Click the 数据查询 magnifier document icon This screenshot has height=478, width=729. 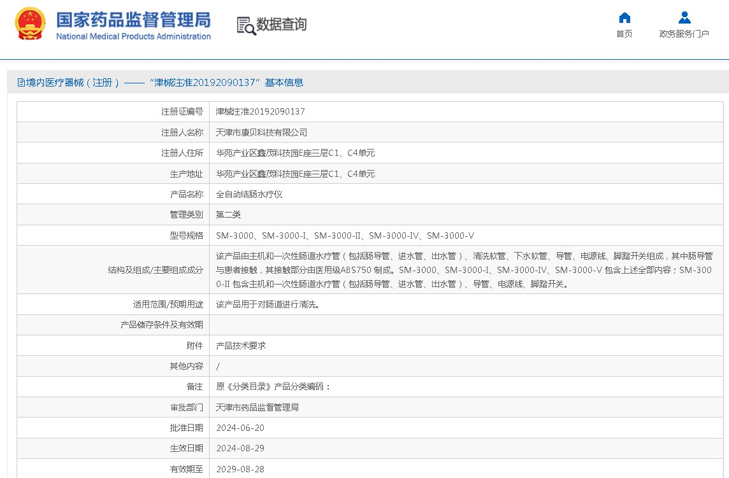(x=246, y=25)
